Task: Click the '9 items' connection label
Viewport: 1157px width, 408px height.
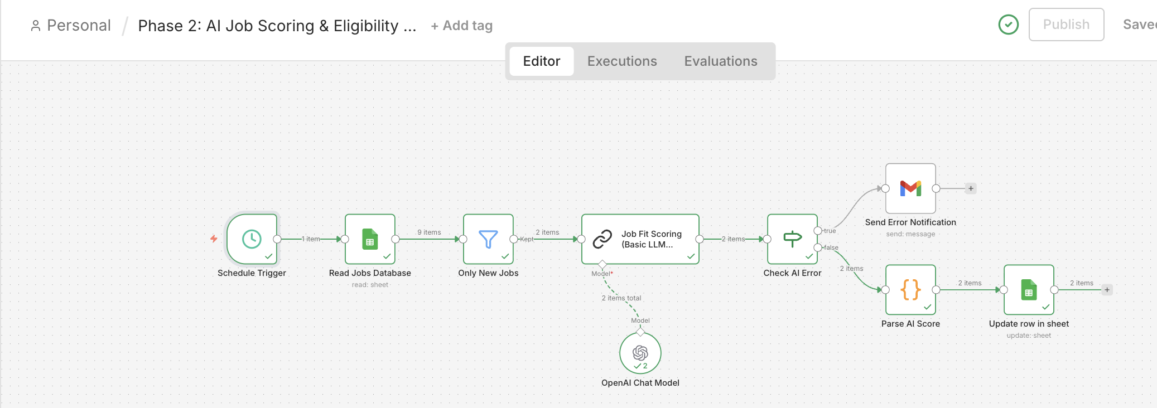Action: pos(429,232)
